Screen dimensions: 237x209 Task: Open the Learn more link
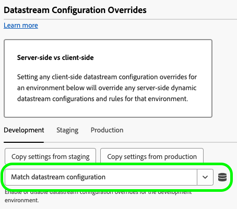(21, 26)
